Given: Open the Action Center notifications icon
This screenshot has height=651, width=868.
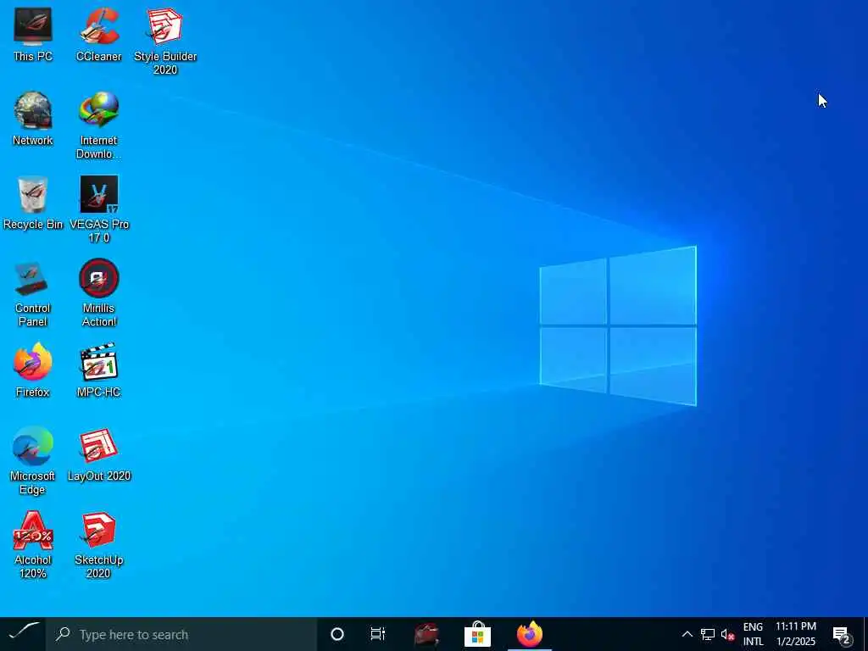Looking at the screenshot, I should click(x=842, y=634).
